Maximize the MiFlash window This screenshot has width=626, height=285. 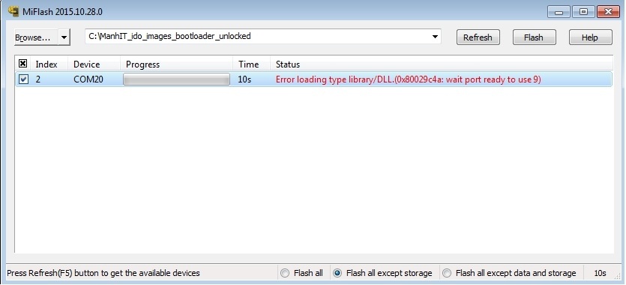click(x=583, y=11)
